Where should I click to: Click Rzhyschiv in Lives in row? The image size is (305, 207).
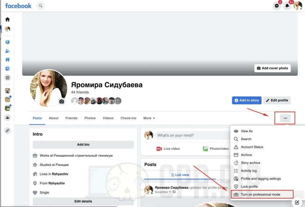(60, 174)
